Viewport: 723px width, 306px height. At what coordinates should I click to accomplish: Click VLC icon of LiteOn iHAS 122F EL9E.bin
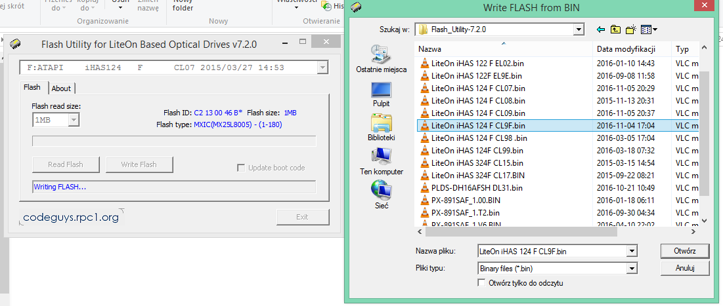pyautogui.click(x=425, y=76)
